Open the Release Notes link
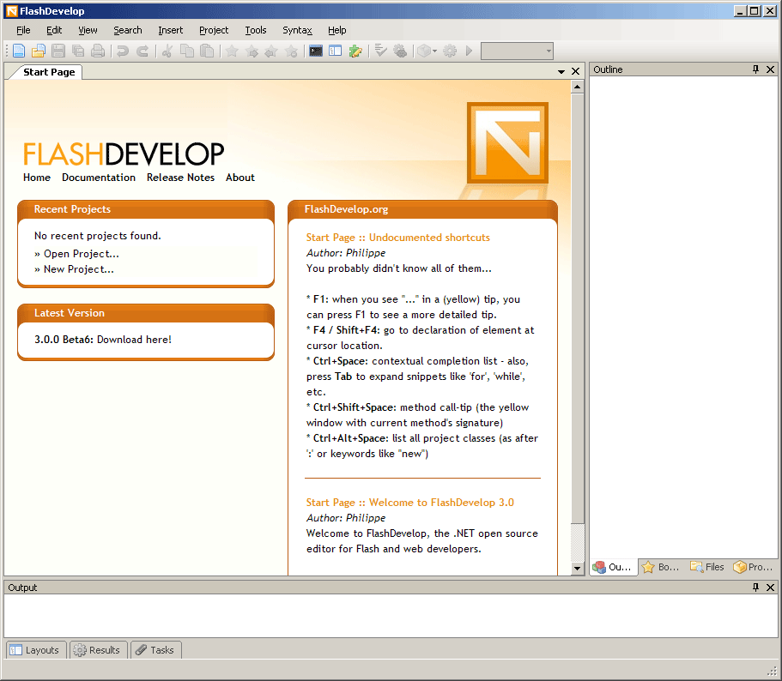 tap(180, 178)
